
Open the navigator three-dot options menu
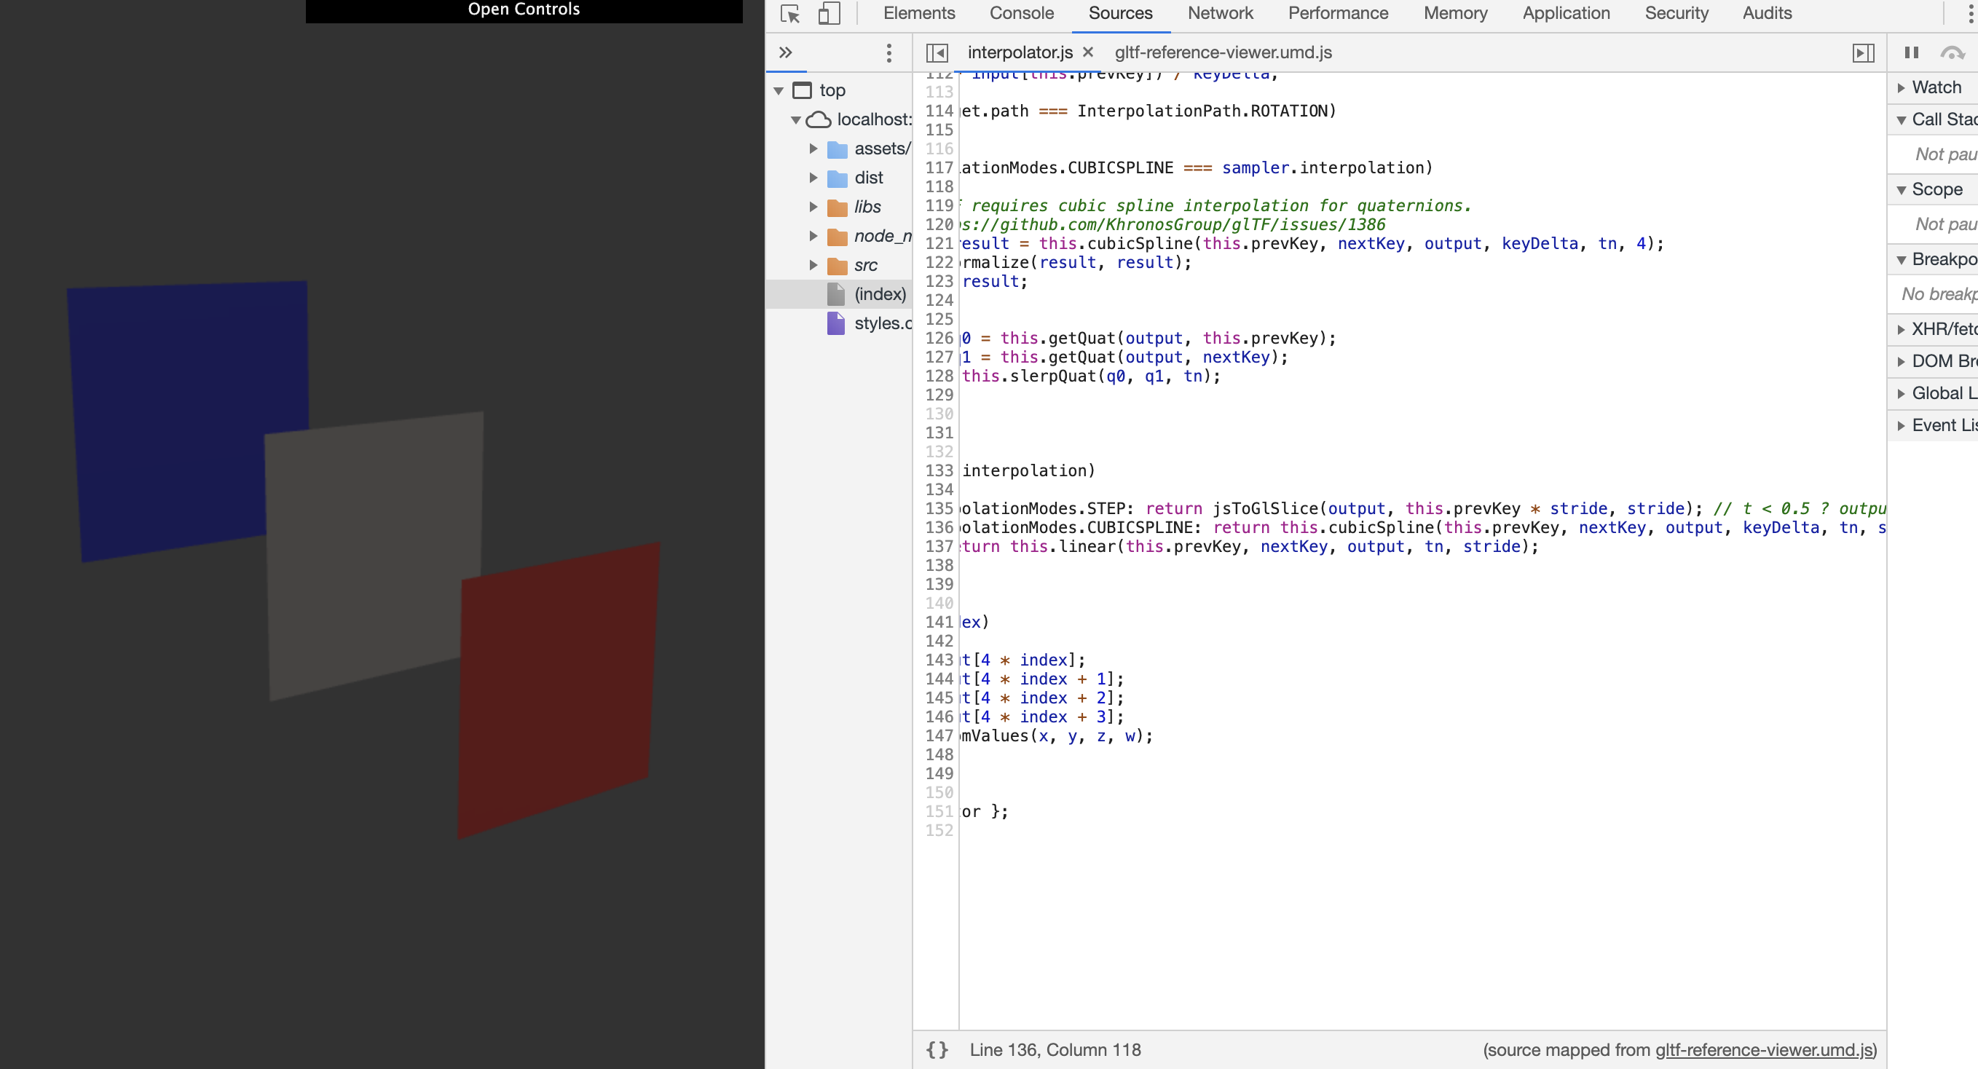888,52
